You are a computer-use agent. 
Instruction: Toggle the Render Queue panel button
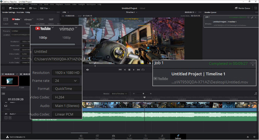click(242, 8)
